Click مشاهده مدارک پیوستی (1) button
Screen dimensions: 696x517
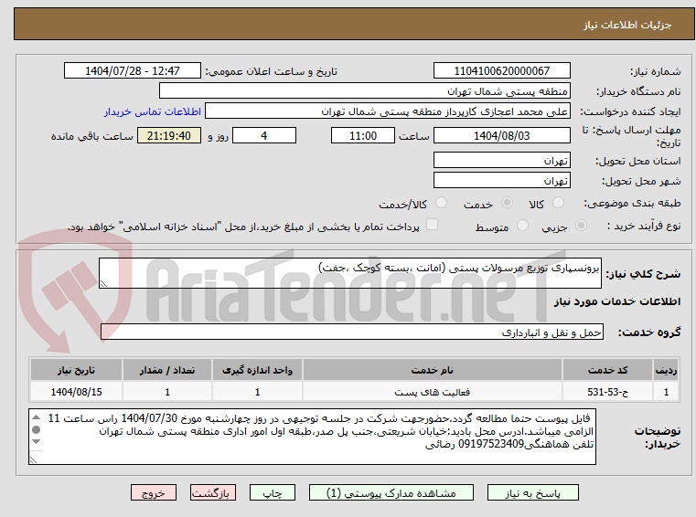(391, 493)
